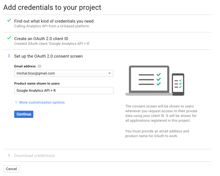Click the green checkmark beside Create OAuth client ID

point(9,38)
